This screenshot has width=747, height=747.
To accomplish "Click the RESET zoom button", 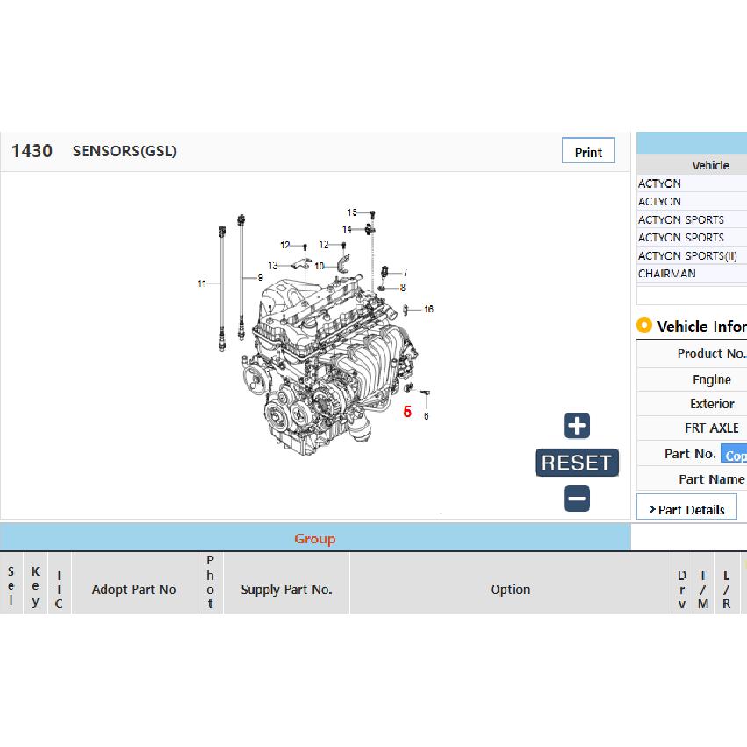I will pyautogui.click(x=577, y=463).
